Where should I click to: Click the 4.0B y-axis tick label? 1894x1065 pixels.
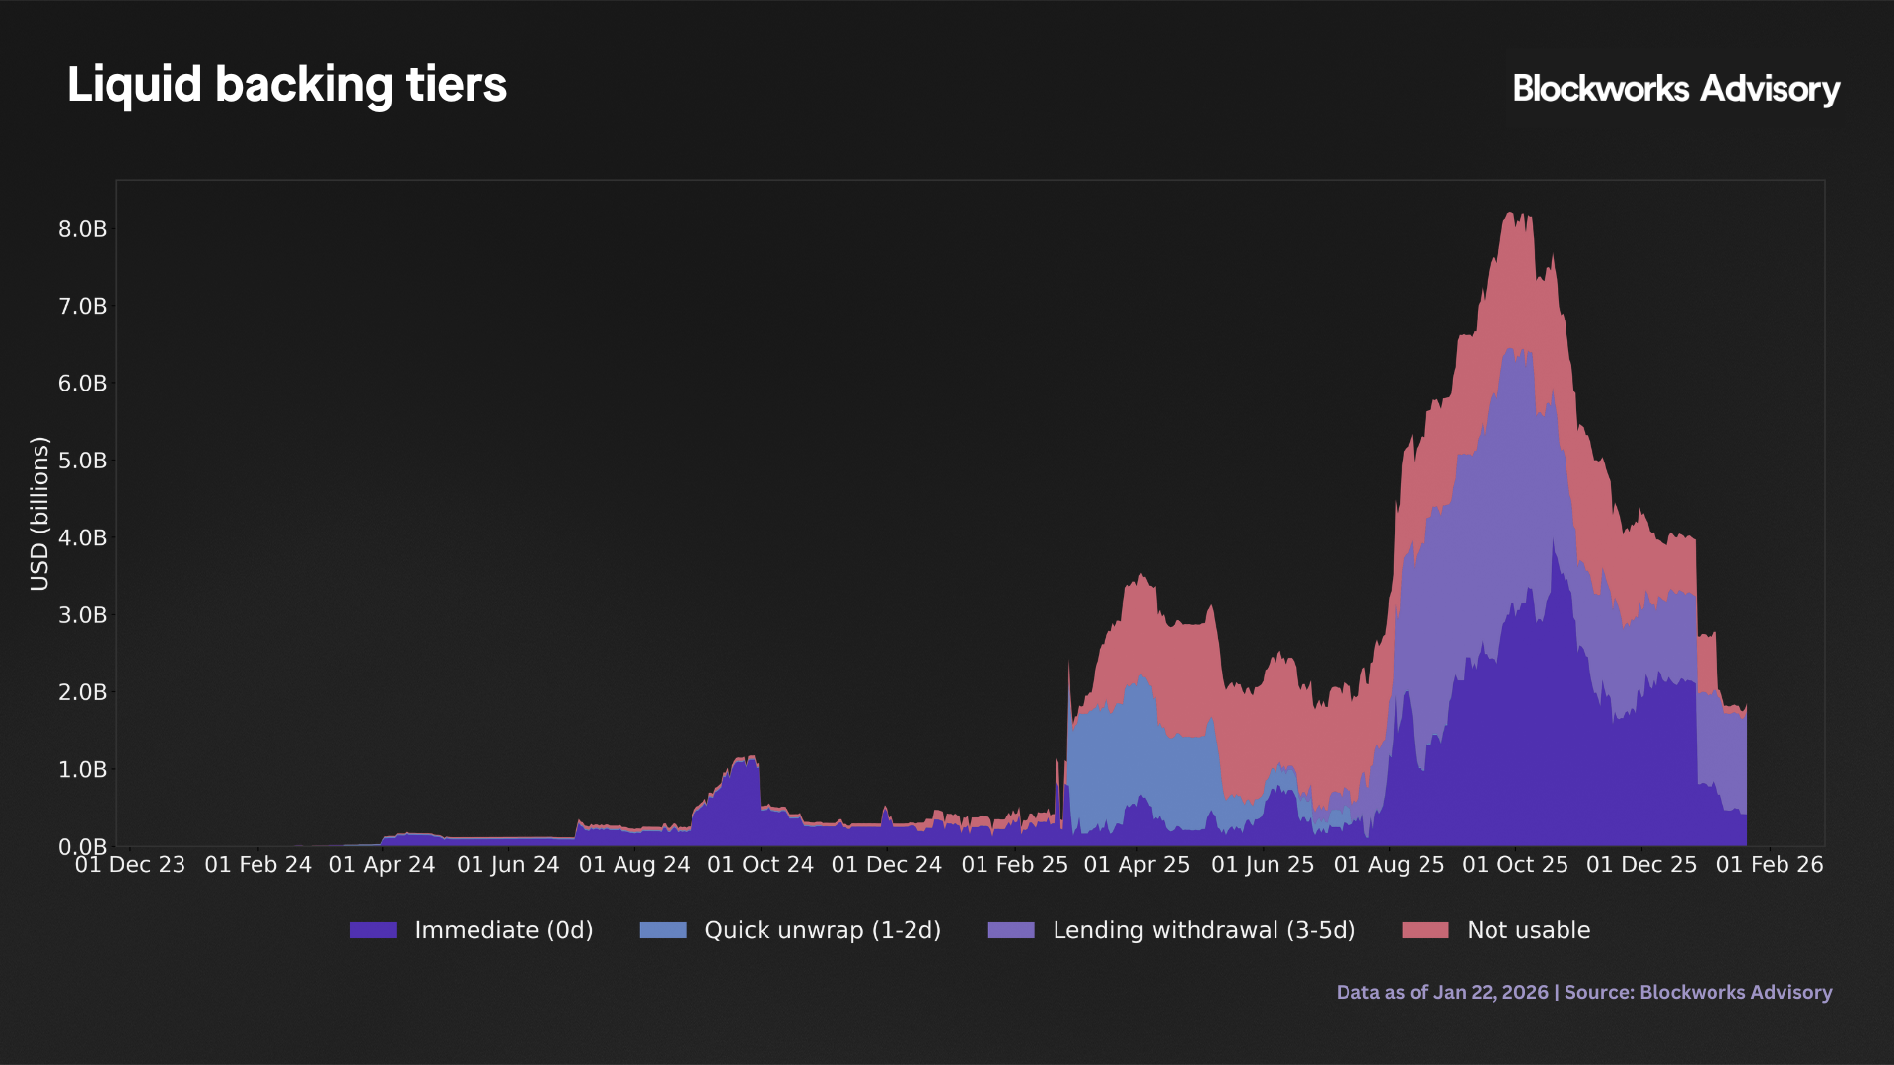tap(82, 537)
